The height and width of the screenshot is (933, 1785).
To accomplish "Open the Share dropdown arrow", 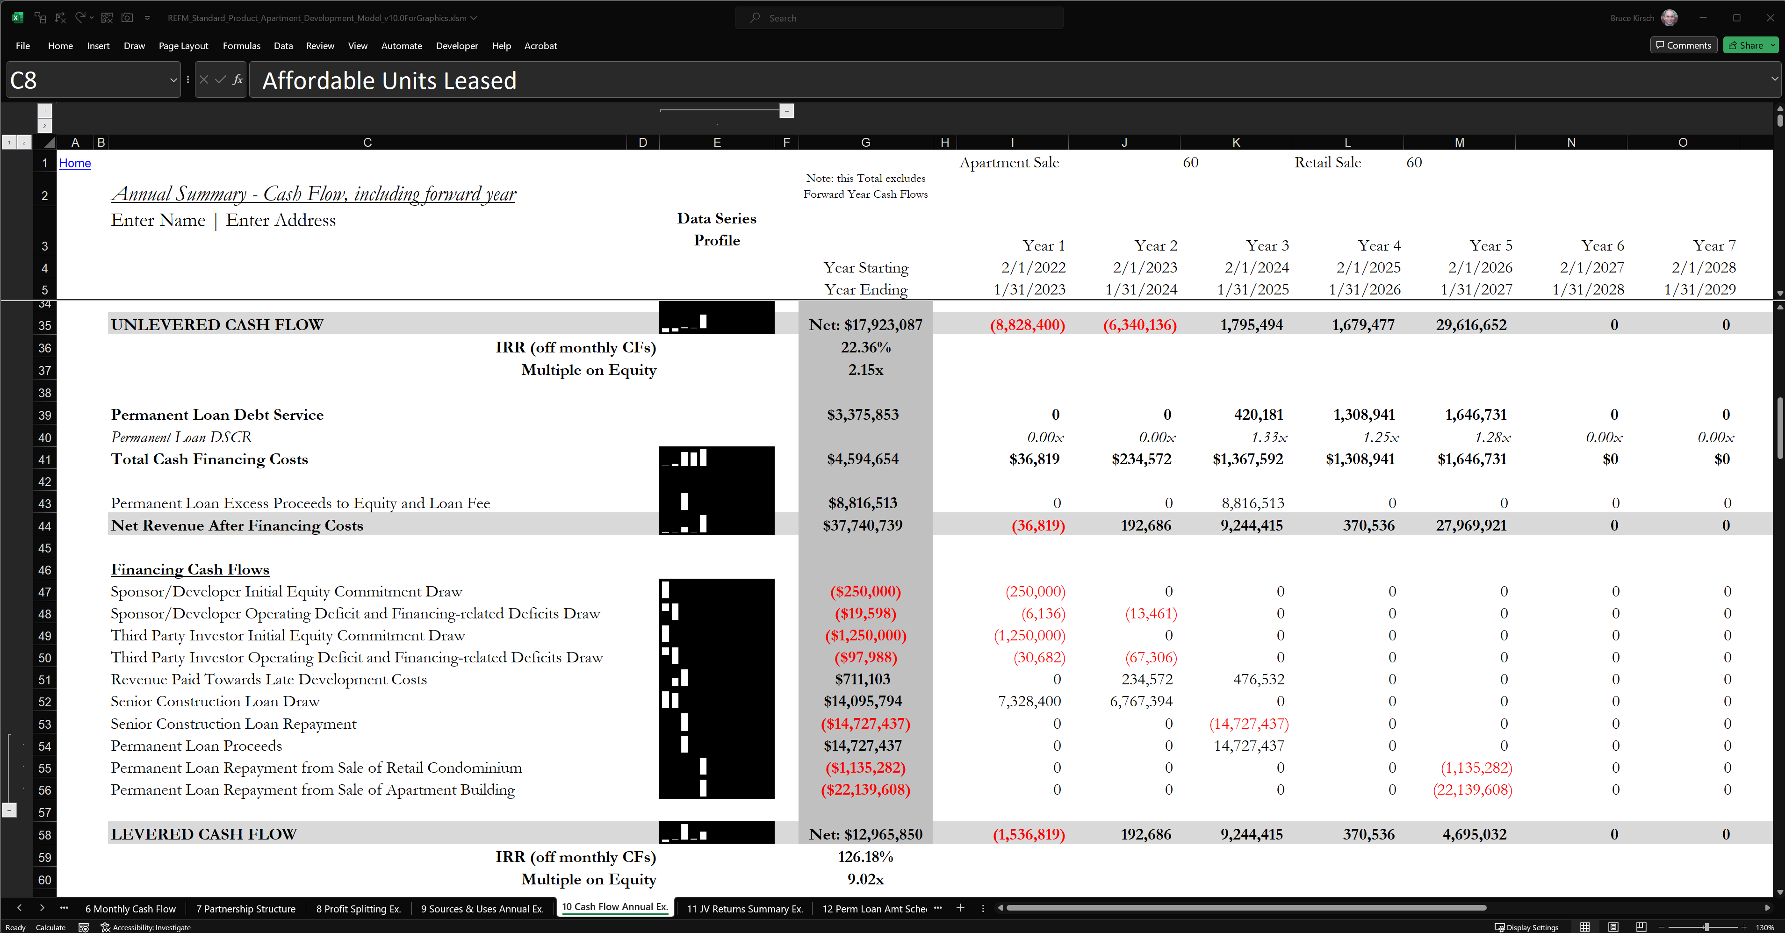I will pyautogui.click(x=1773, y=45).
